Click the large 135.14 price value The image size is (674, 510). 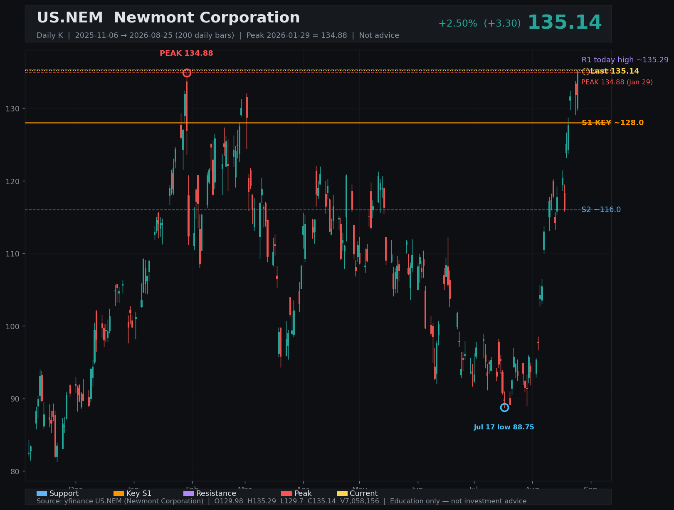click(565, 22)
